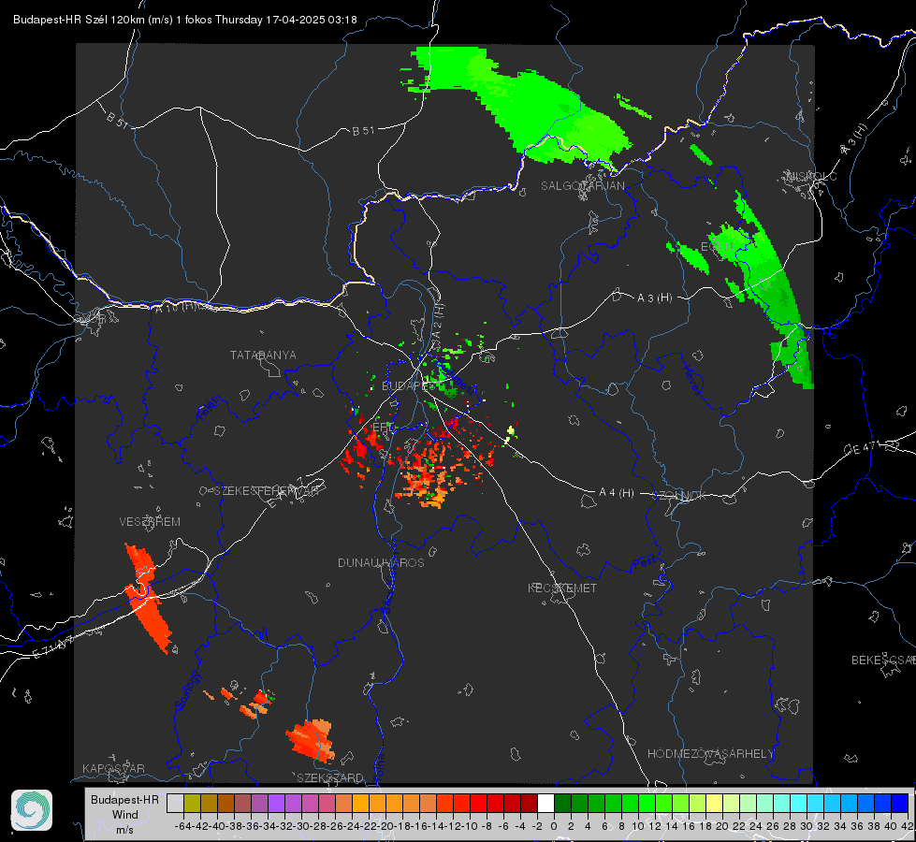Select the yellow swatch between 18 and 20
The image size is (916, 842).
coord(714,803)
